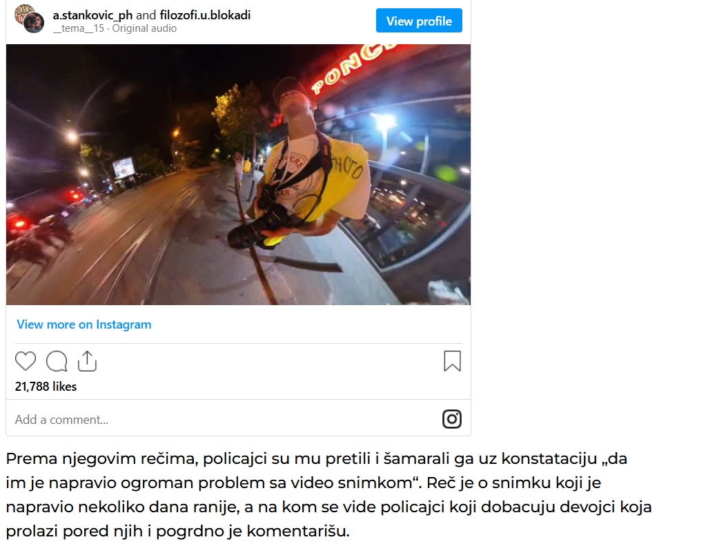Click the View profile button
708x544 pixels.
coord(419,21)
